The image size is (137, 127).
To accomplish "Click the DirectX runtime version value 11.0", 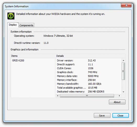I will click(x=46, y=43).
